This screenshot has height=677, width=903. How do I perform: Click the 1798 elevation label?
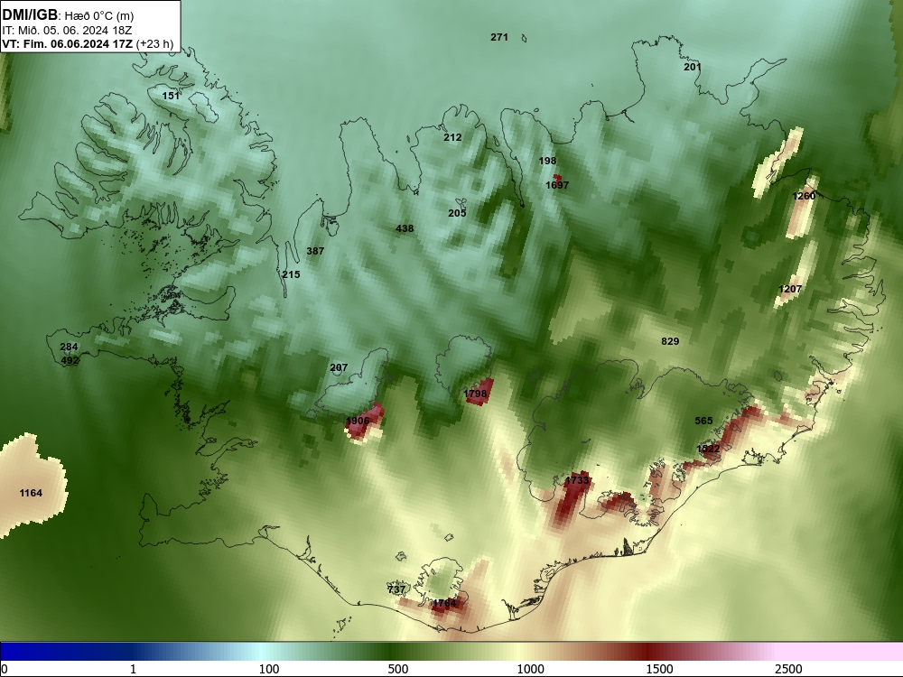coord(476,394)
